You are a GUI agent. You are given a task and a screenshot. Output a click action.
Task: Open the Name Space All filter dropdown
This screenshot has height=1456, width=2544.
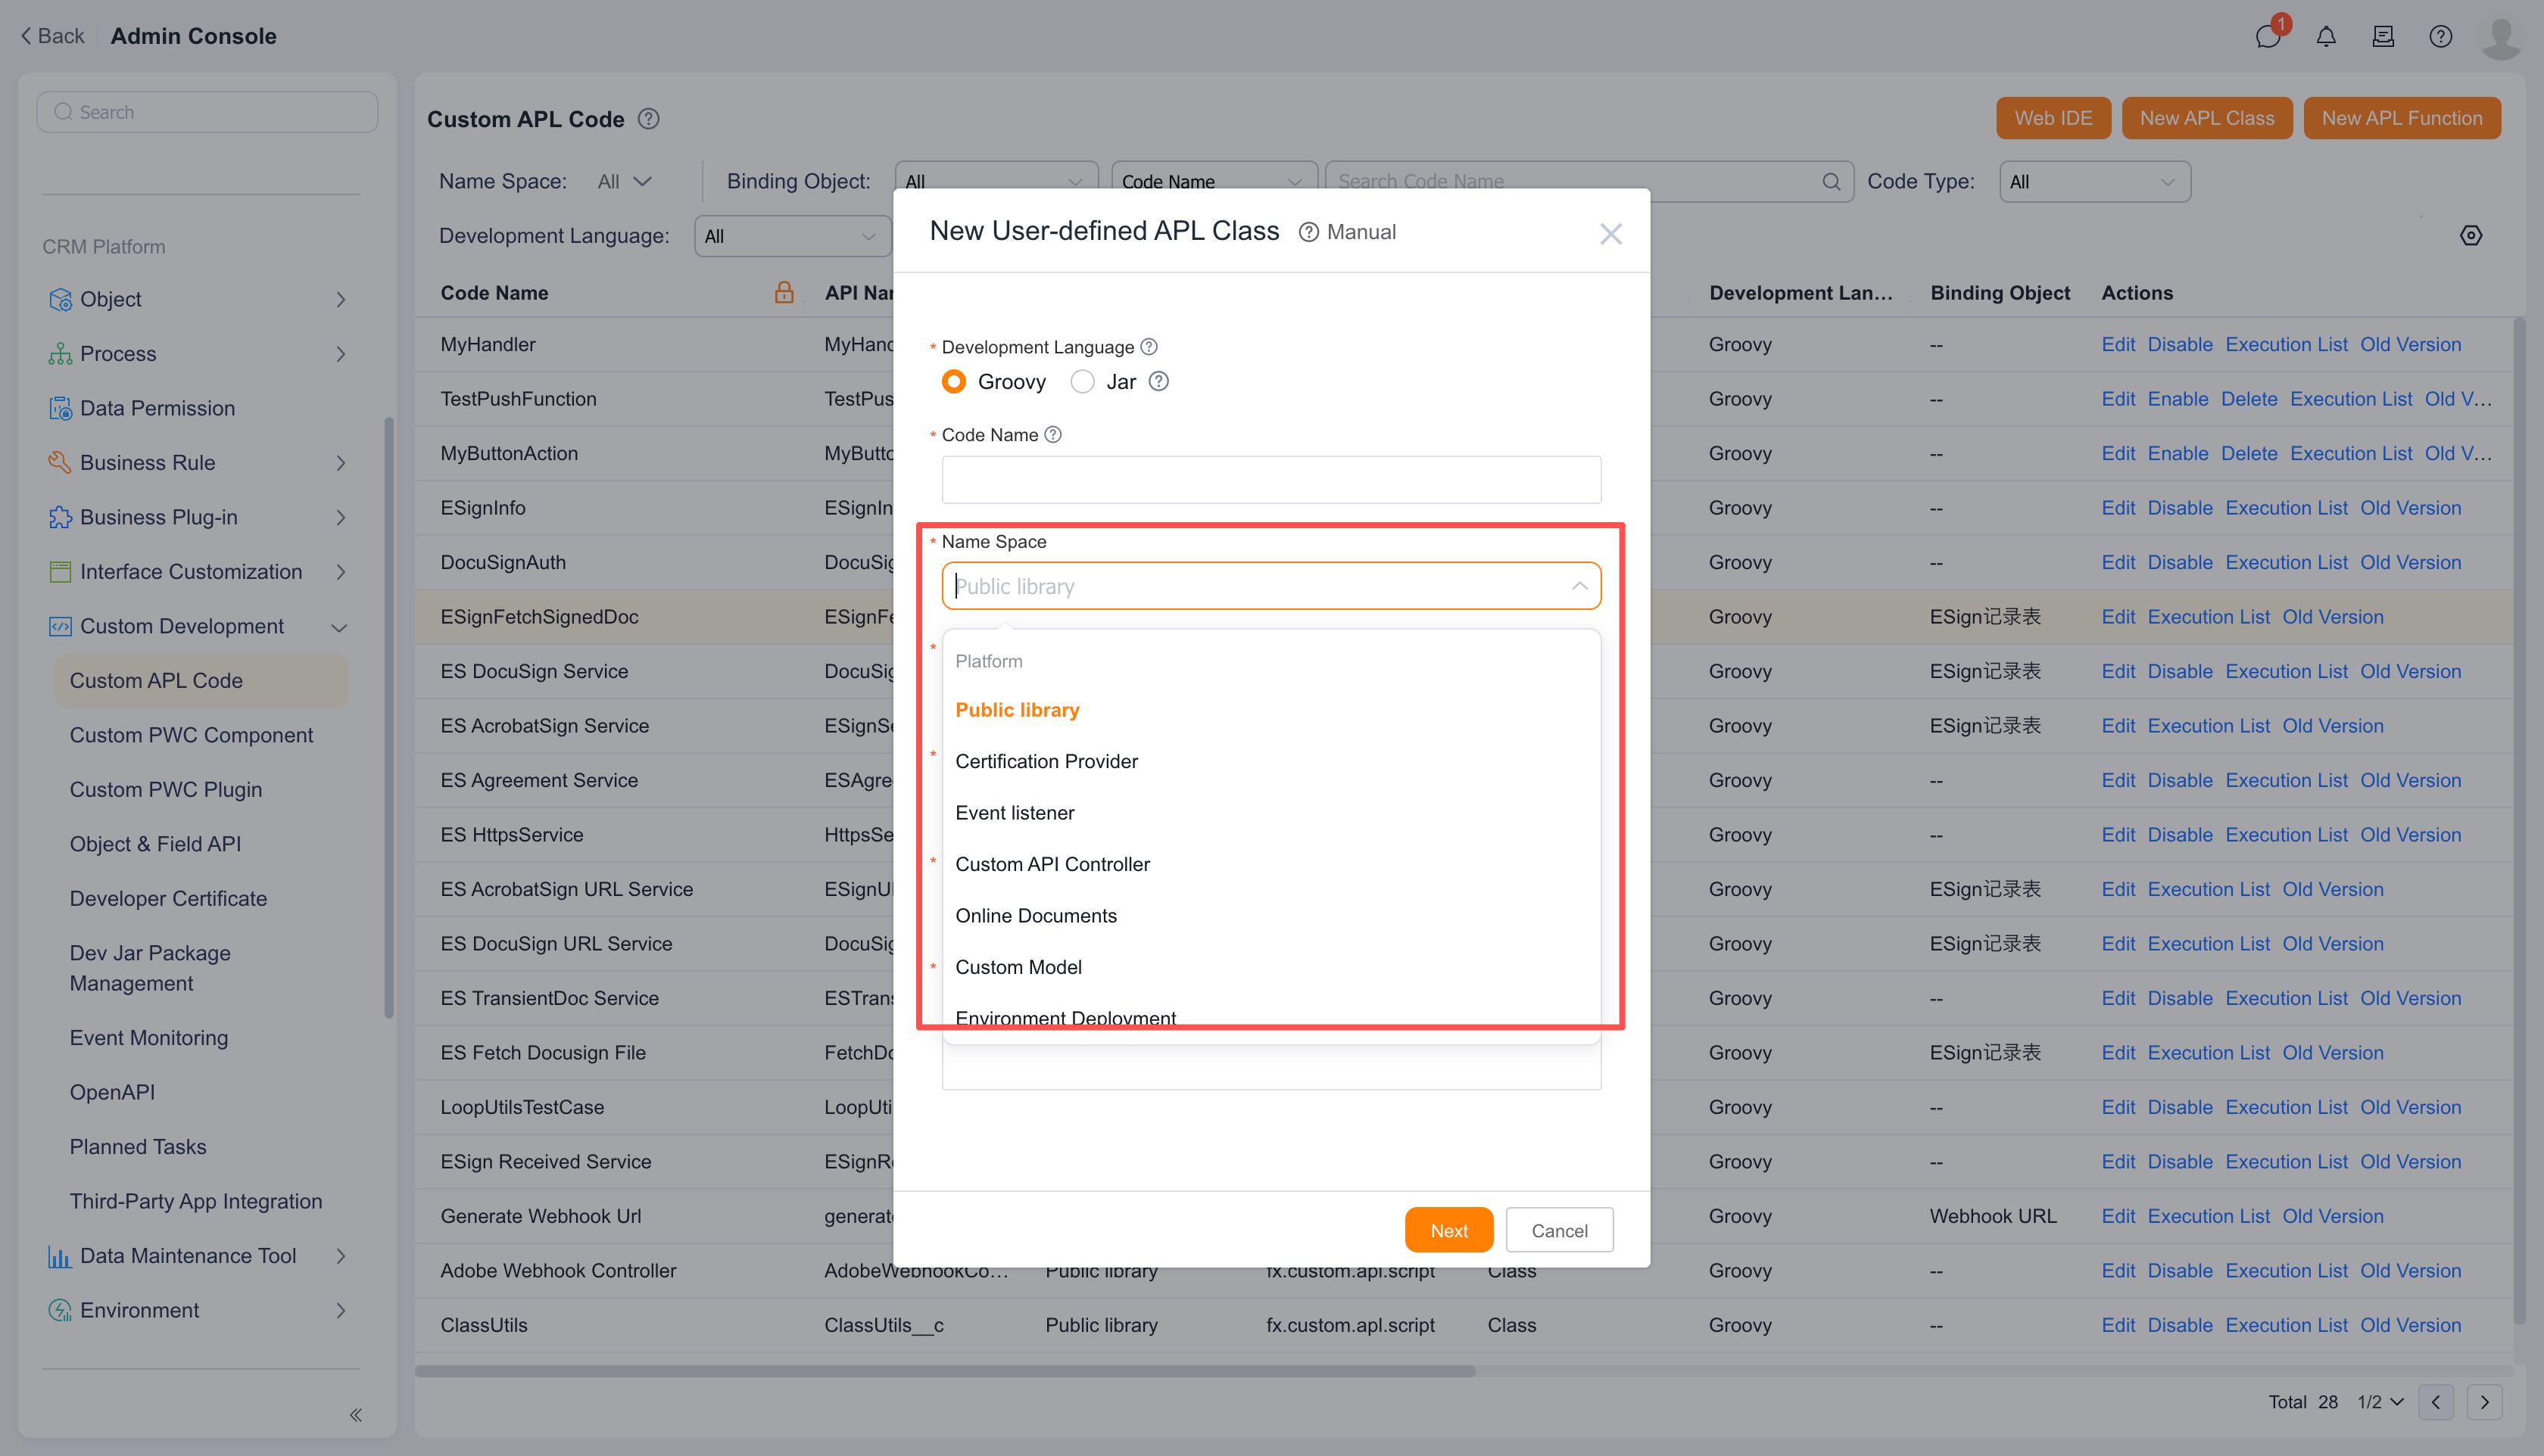click(624, 181)
